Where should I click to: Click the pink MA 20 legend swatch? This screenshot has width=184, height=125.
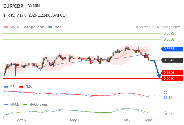pyautogui.click(x=6, y=27)
